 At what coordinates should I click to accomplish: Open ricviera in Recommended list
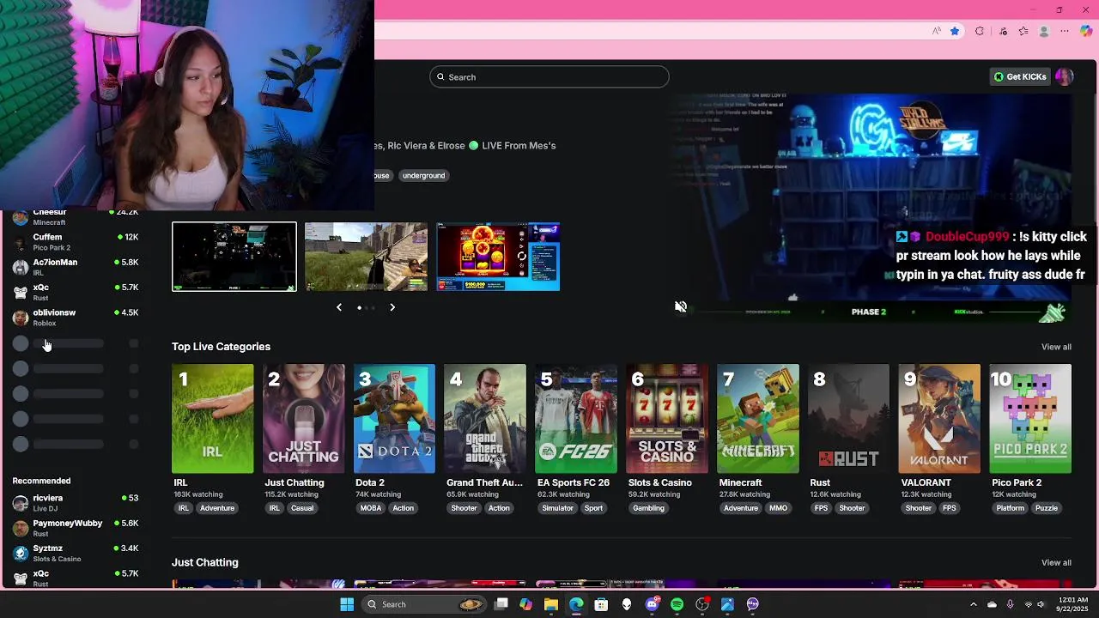76,503
